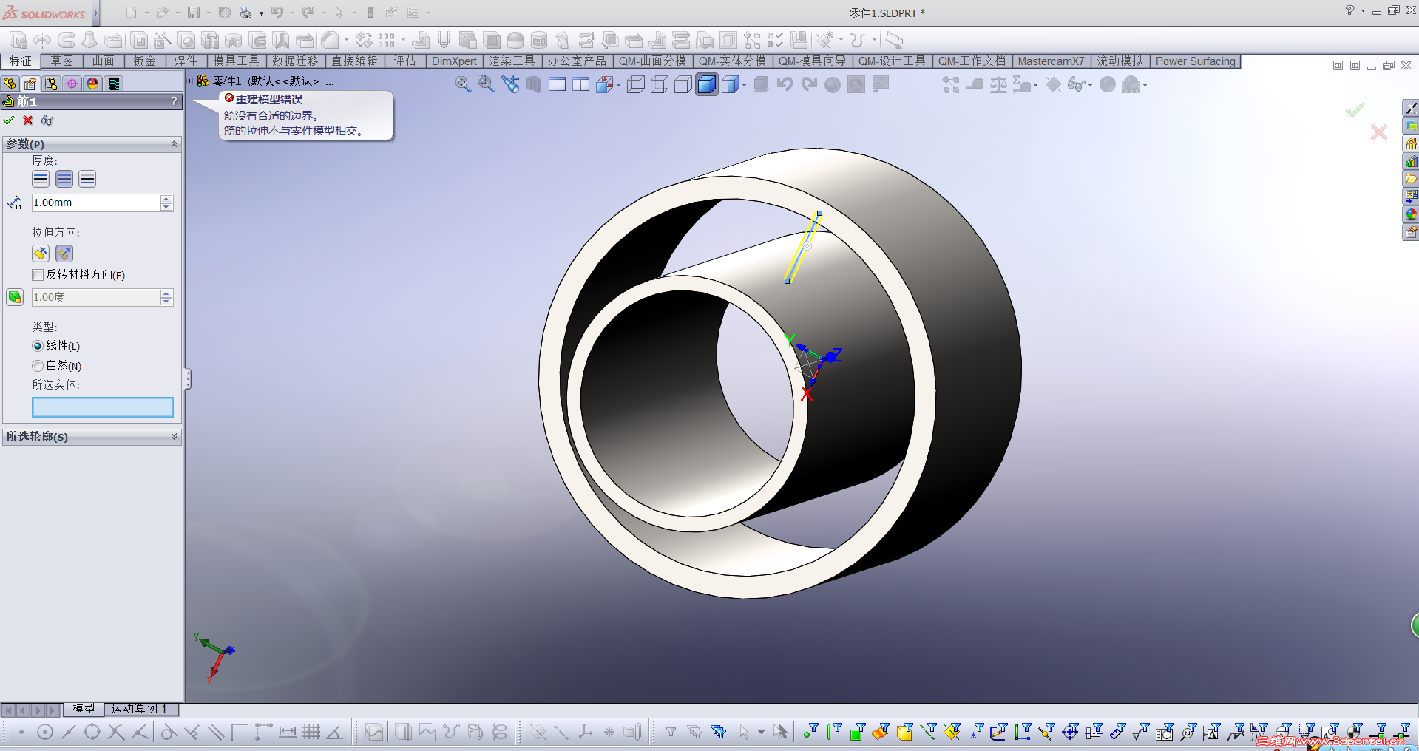Toggle detailed preview glasses icon
1419x751 pixels.
coord(47,120)
